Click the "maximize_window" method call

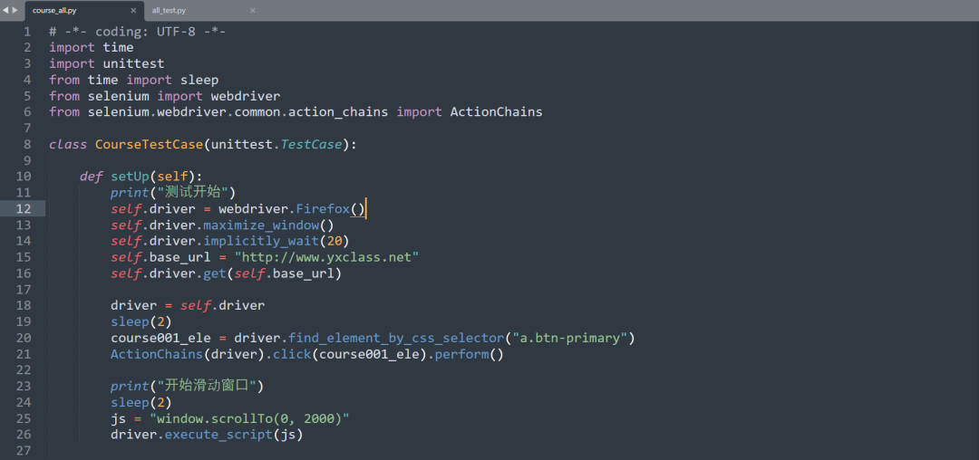point(261,225)
